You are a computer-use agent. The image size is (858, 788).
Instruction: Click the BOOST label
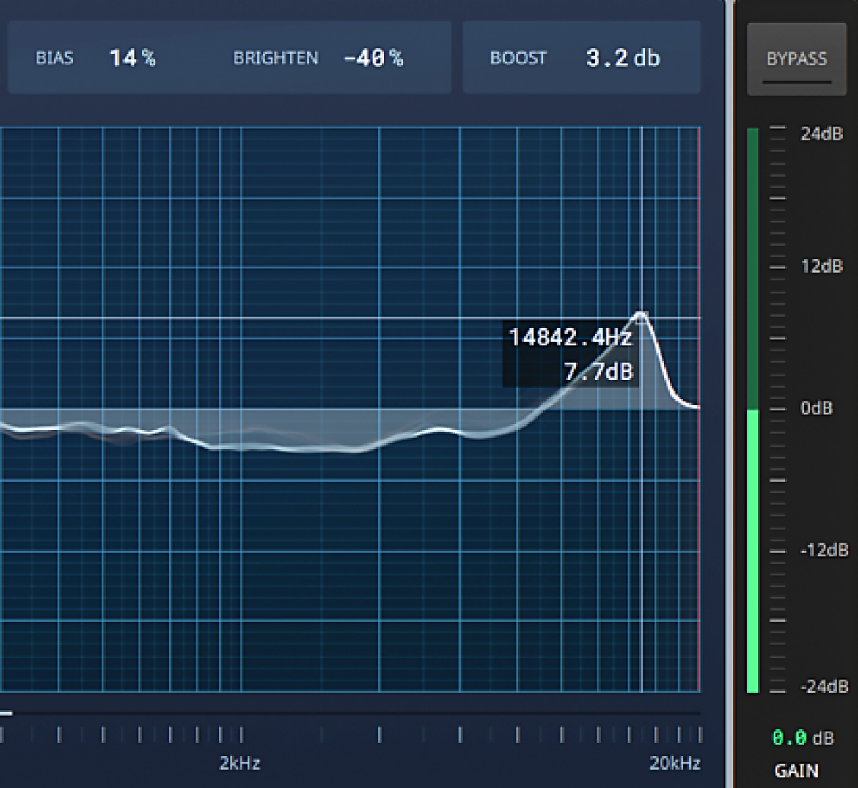pyautogui.click(x=518, y=58)
